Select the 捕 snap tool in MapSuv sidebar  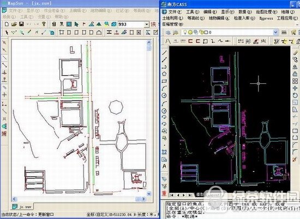(x=4, y=133)
